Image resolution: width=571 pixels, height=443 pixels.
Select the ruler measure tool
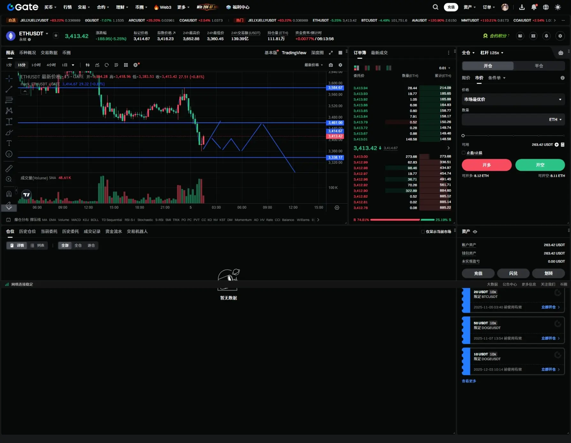[x=9, y=168]
